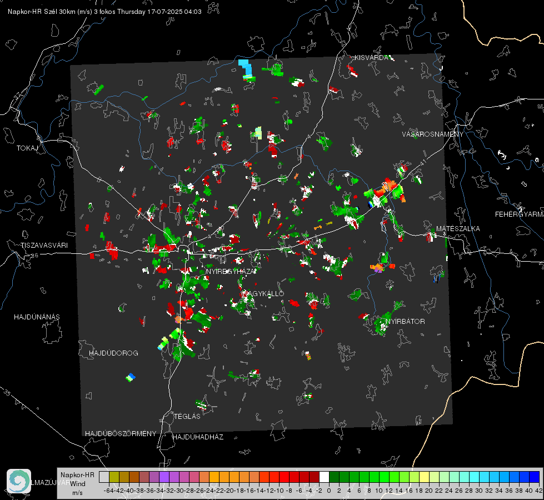Click the TISZAVASVÁRI town label

44,246
